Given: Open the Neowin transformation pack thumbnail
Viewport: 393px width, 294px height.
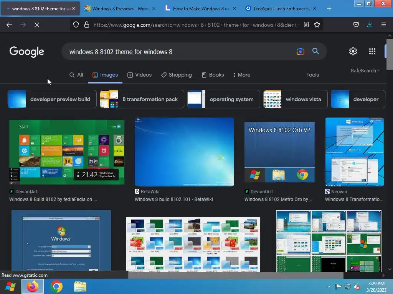Looking at the screenshot, I should tap(354, 152).
